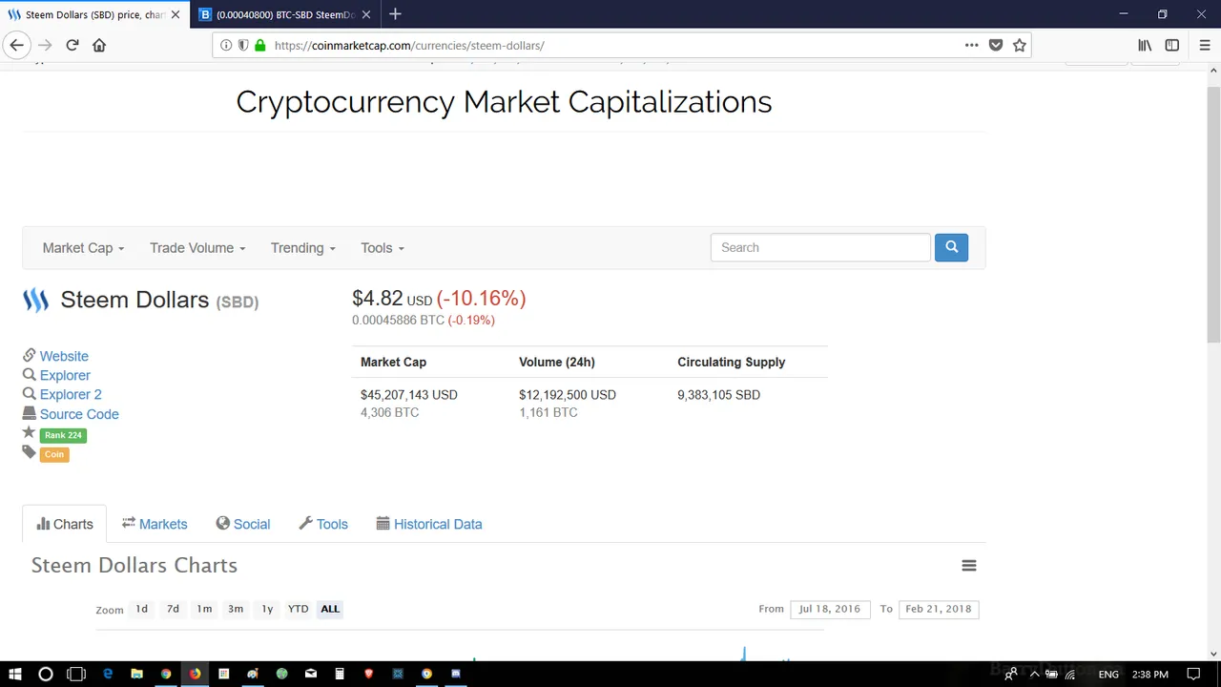Click the Coin tag badge

pos(54,454)
